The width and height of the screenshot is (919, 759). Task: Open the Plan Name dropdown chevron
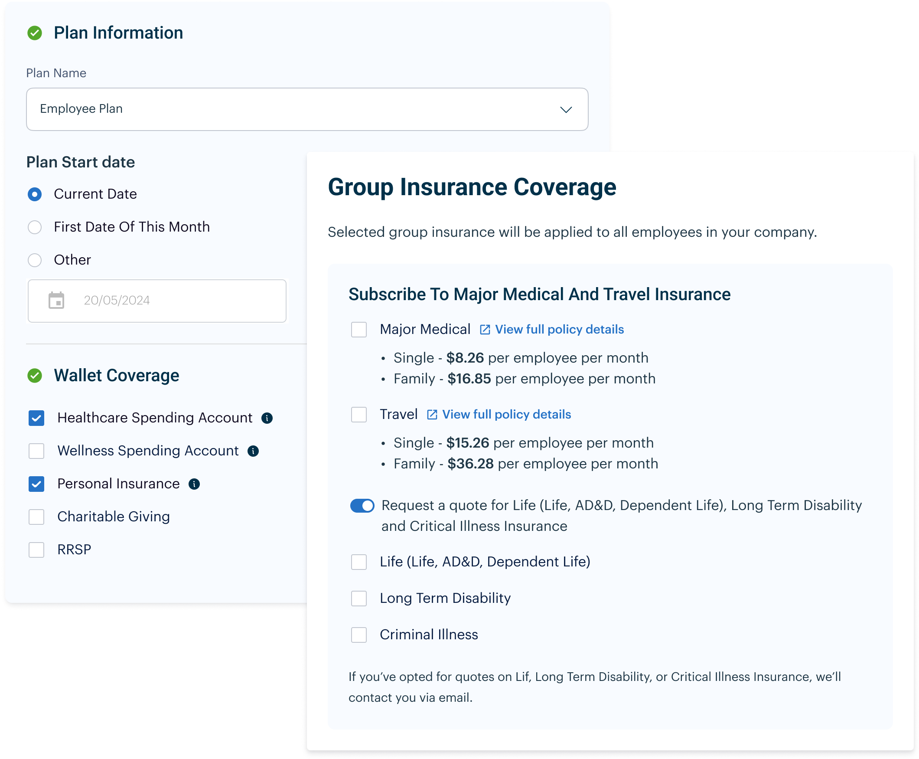click(x=566, y=109)
